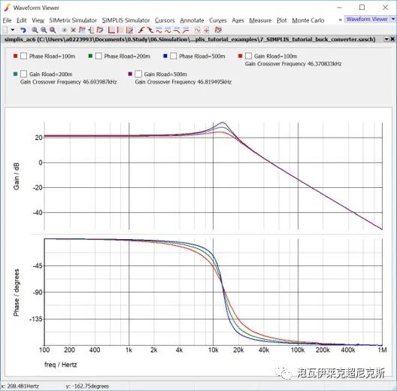The width and height of the screenshot is (397, 391).
Task: Open the Cursors menu
Action: point(165,20)
